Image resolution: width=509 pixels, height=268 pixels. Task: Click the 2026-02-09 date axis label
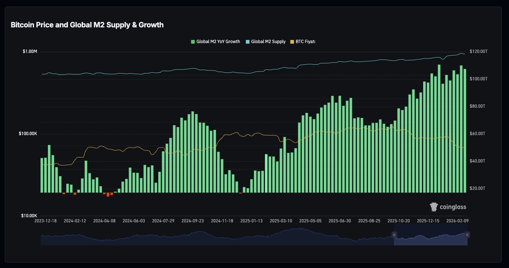457,221
